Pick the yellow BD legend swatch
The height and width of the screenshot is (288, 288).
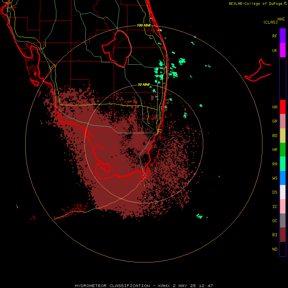(x=283, y=136)
